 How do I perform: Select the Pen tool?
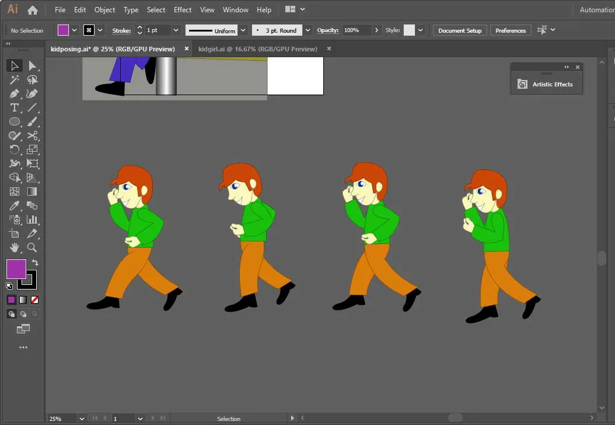15,94
